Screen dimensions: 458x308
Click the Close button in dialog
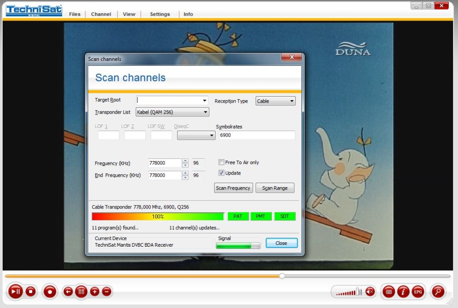(x=282, y=243)
